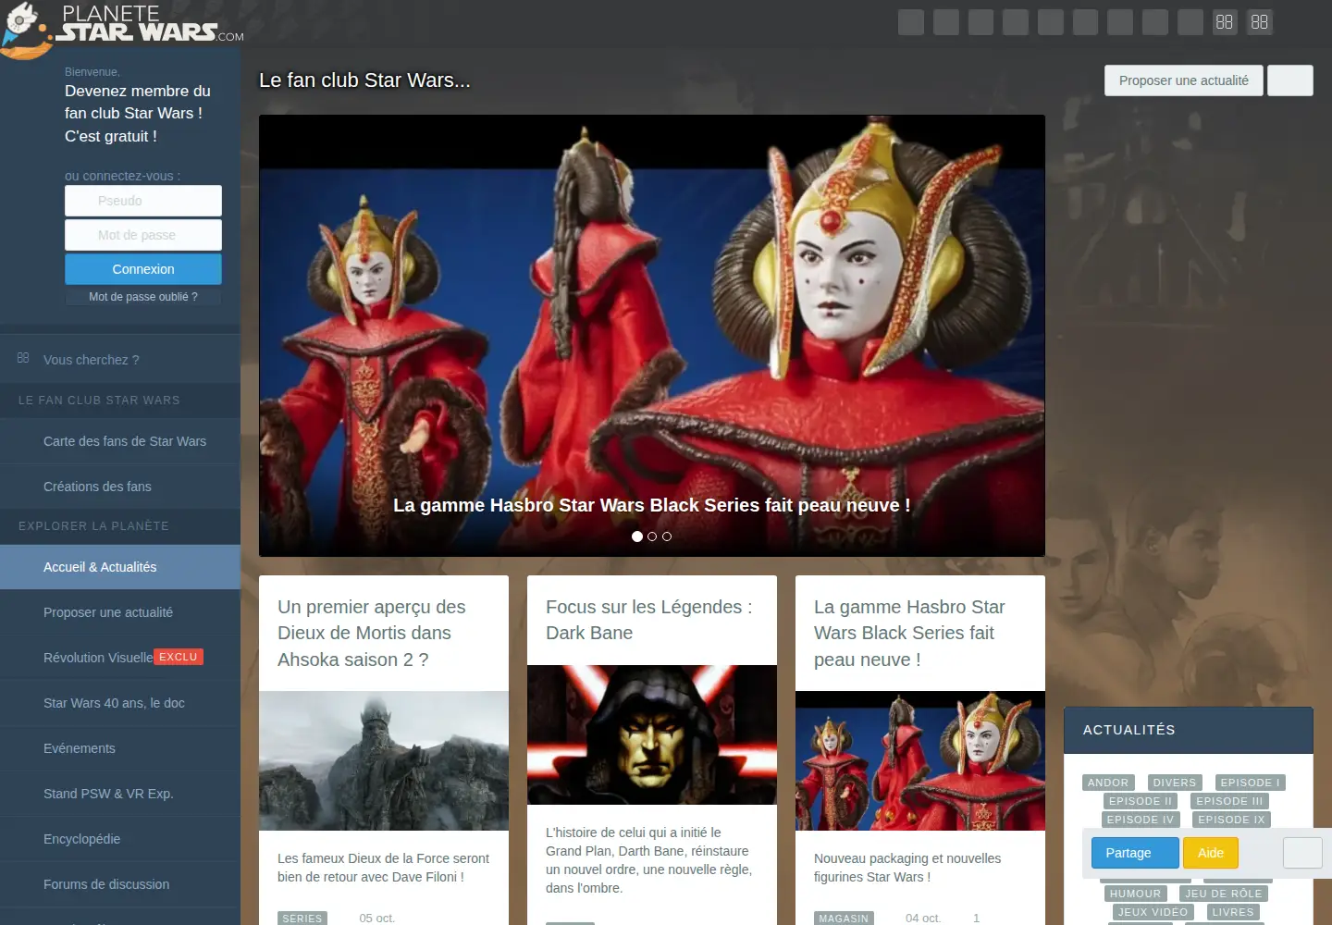Pick the EPISODE IX tag
This screenshot has height=925, width=1332.
[x=1232, y=820]
